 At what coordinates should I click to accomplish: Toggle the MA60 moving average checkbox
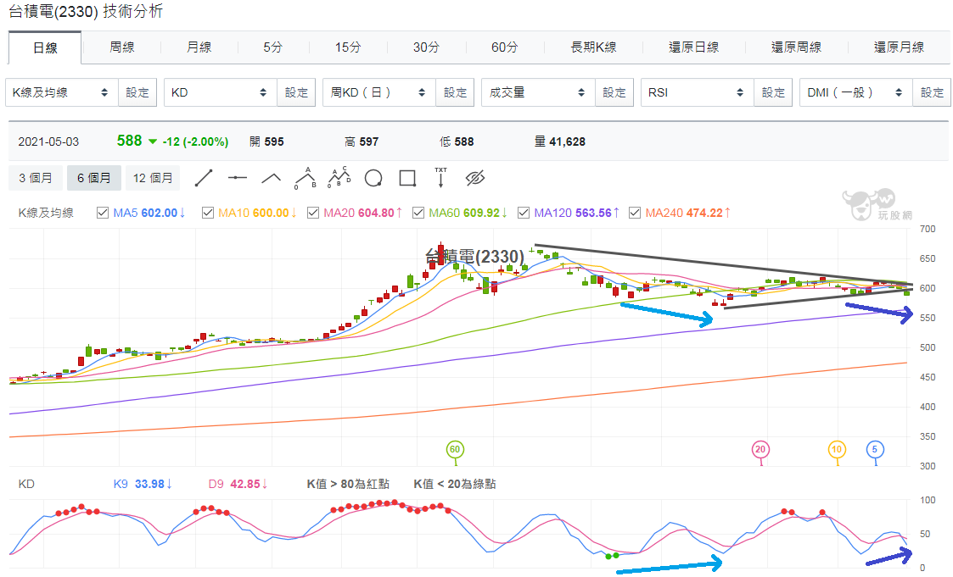click(418, 213)
